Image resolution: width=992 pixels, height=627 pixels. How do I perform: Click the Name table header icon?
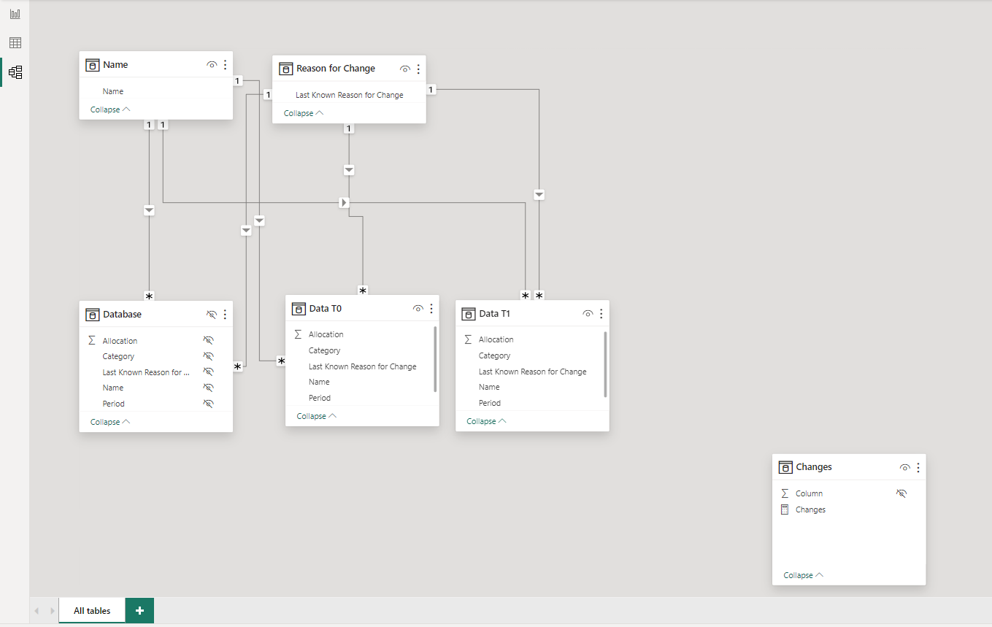point(92,65)
